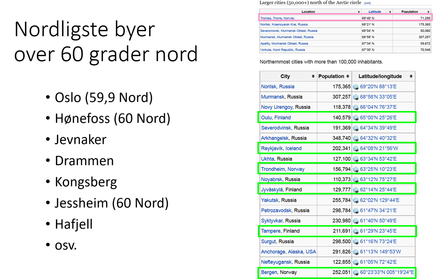Open the Oulu city link

[x=266, y=117]
